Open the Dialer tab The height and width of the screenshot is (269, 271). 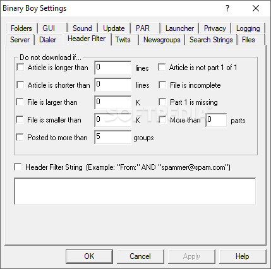[48, 40]
